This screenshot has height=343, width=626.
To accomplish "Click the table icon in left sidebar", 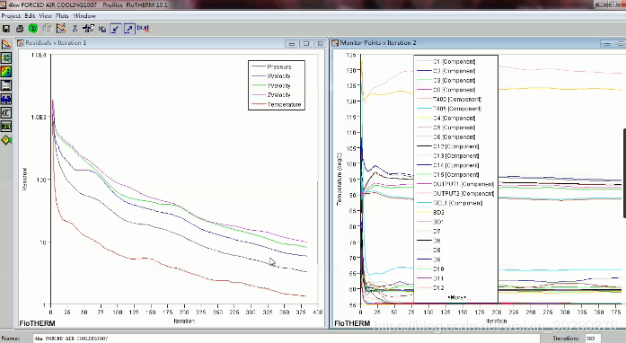I will [x=6, y=85].
